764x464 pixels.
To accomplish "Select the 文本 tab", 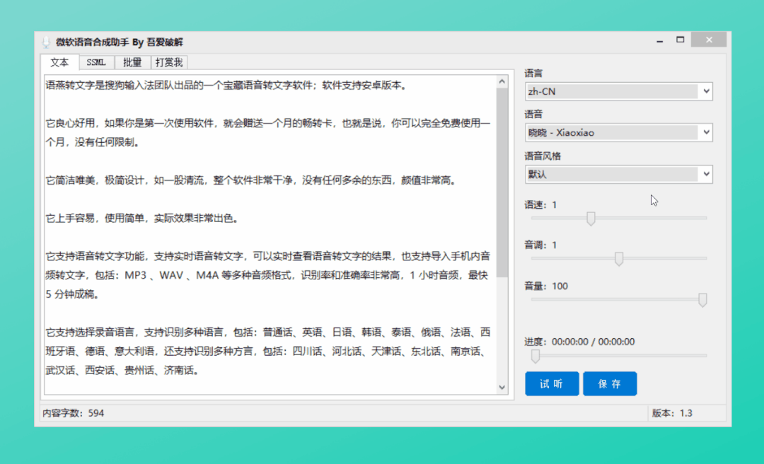I will [x=59, y=62].
